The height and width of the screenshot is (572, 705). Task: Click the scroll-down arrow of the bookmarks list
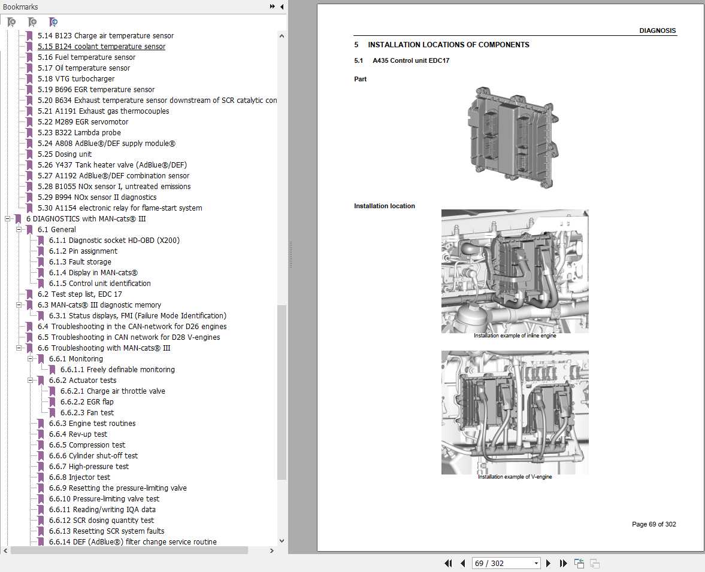[282, 540]
